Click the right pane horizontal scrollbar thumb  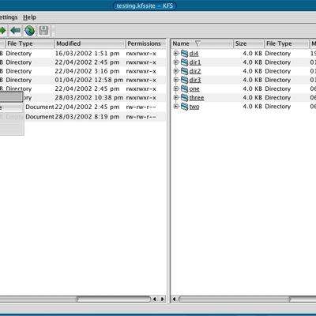point(235,299)
